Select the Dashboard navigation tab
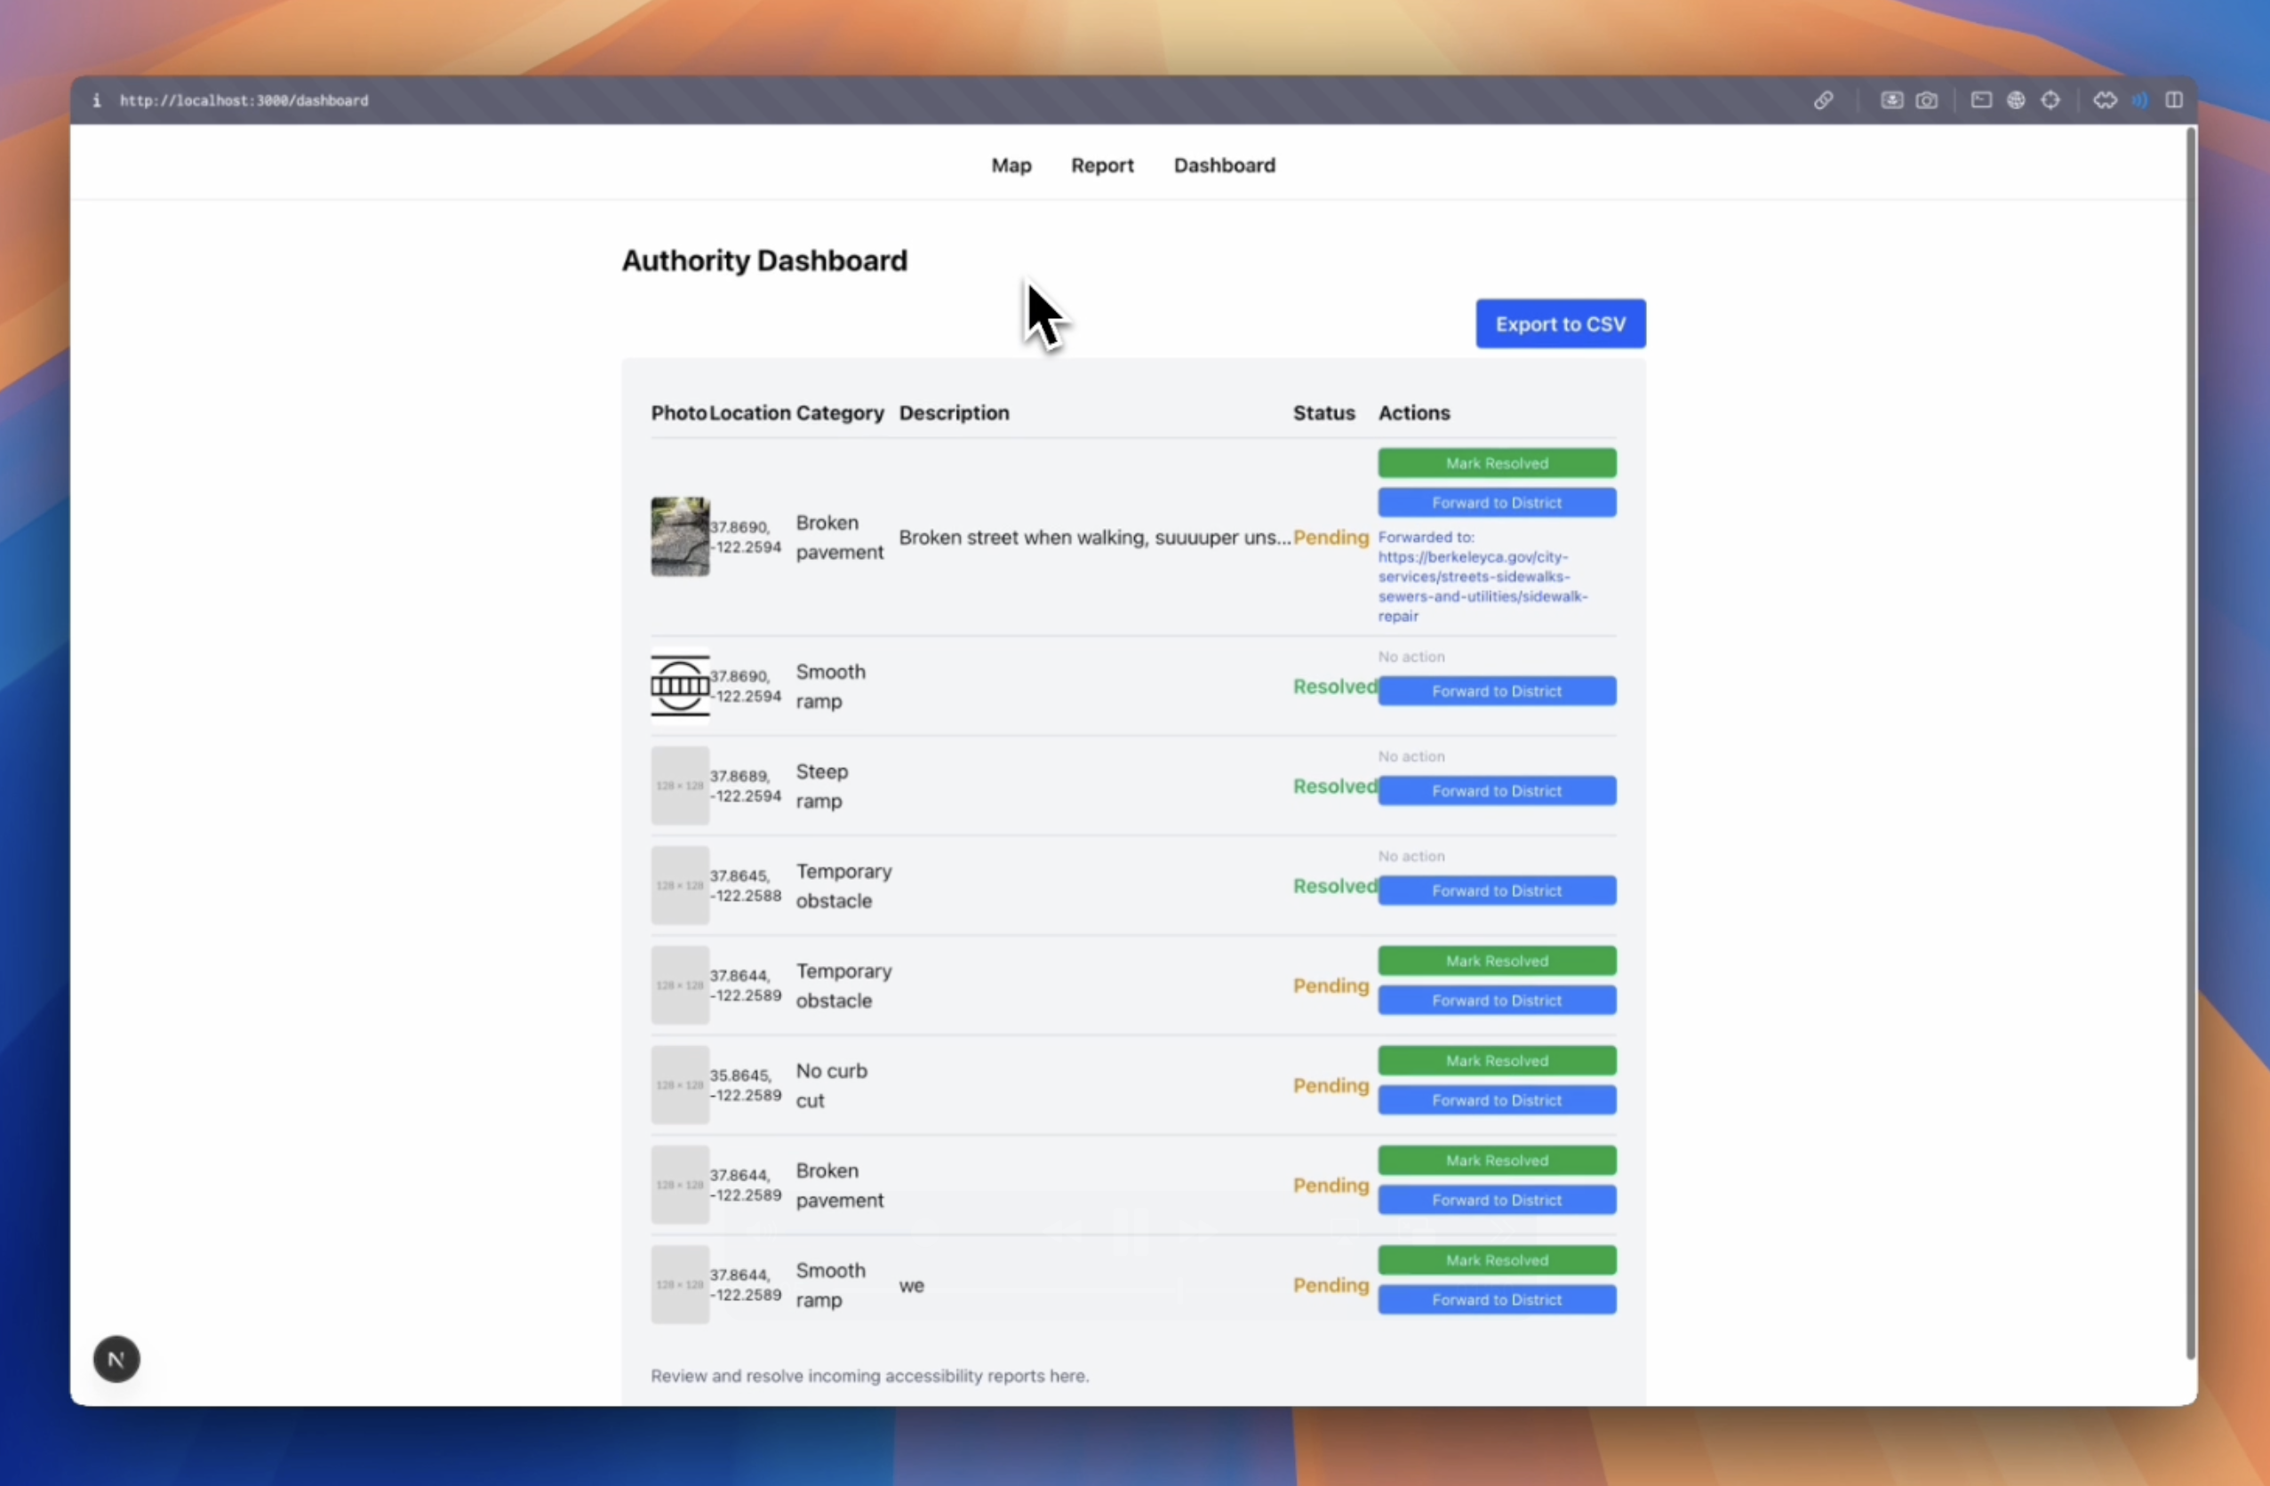 (x=1224, y=165)
